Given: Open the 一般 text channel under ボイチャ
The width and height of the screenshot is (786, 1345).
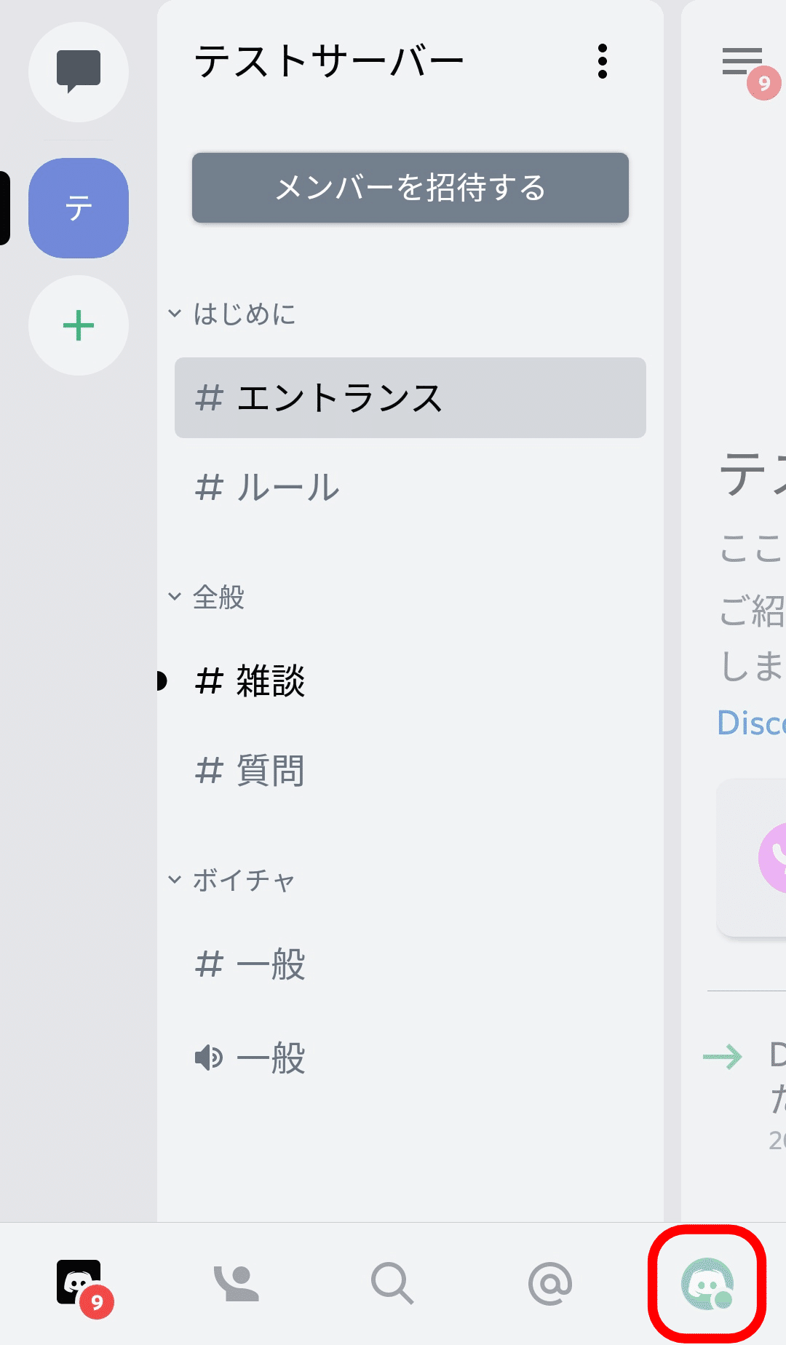Looking at the screenshot, I should point(410,965).
